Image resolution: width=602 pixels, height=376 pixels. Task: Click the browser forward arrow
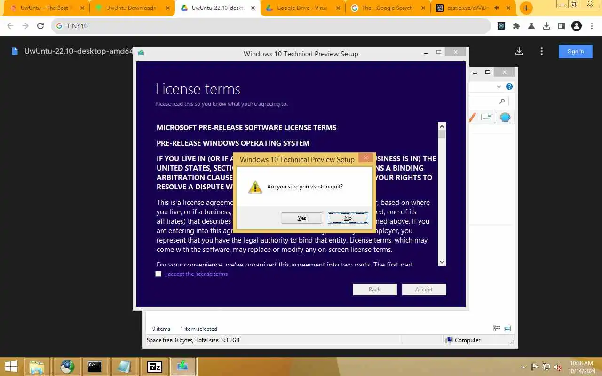coord(25,26)
